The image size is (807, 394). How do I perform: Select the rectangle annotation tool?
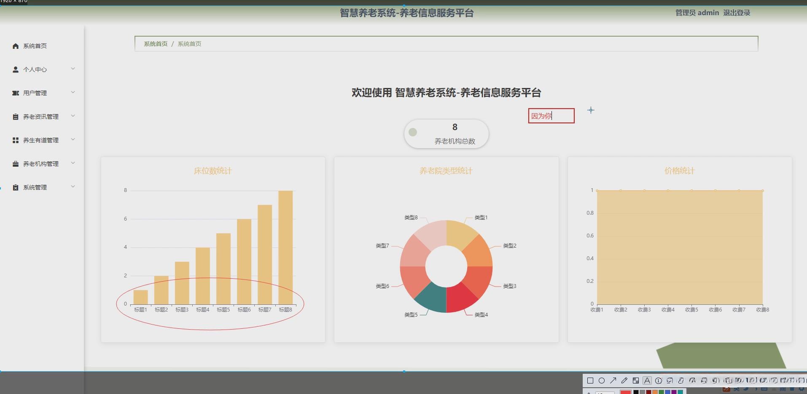coord(590,381)
